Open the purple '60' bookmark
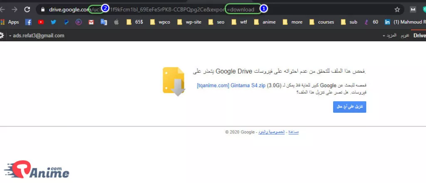Screen dimensions: 426x183 click(x=372, y=22)
